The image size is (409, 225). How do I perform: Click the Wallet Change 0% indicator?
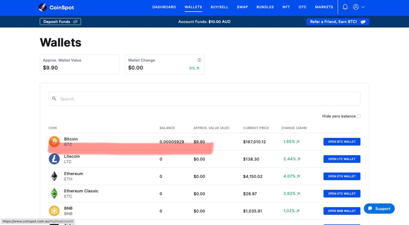[195, 68]
